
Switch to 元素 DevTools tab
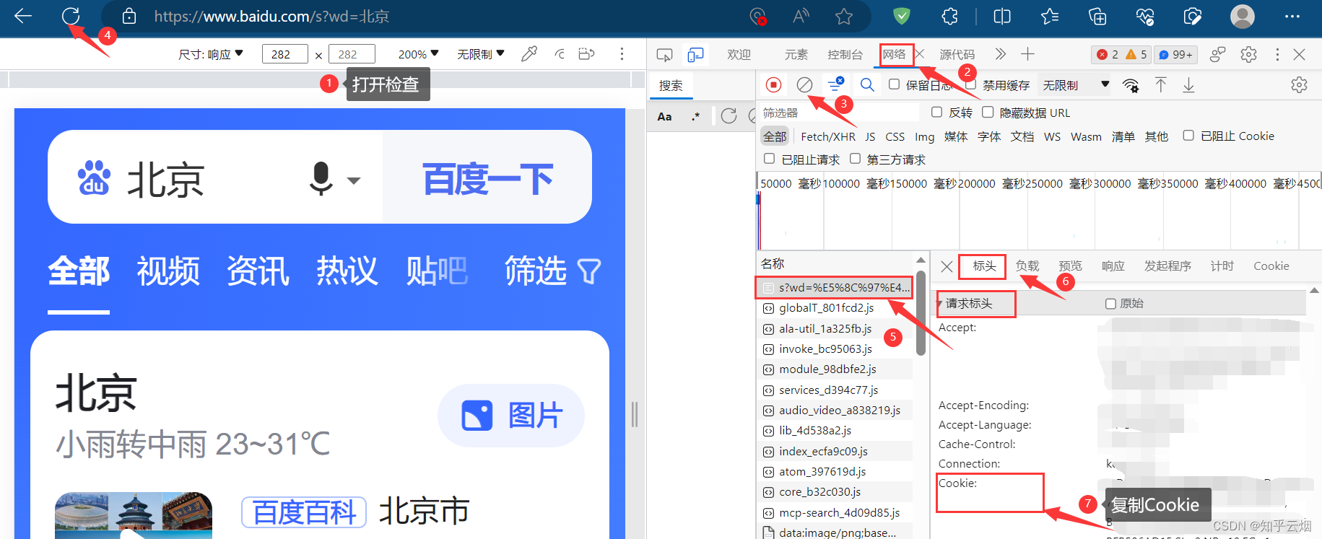click(x=796, y=55)
